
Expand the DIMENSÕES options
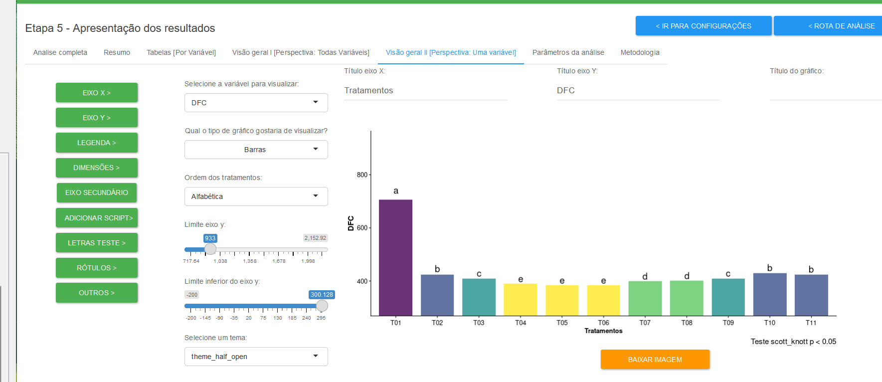point(96,168)
